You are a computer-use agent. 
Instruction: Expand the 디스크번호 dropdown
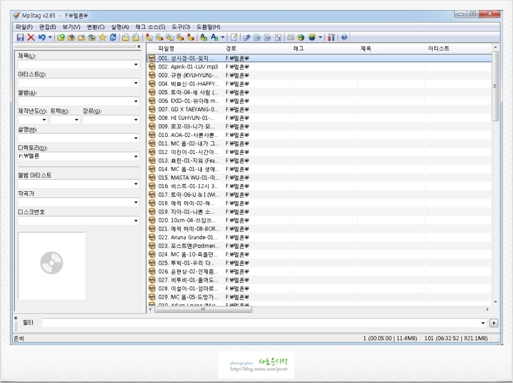pyautogui.click(x=136, y=221)
